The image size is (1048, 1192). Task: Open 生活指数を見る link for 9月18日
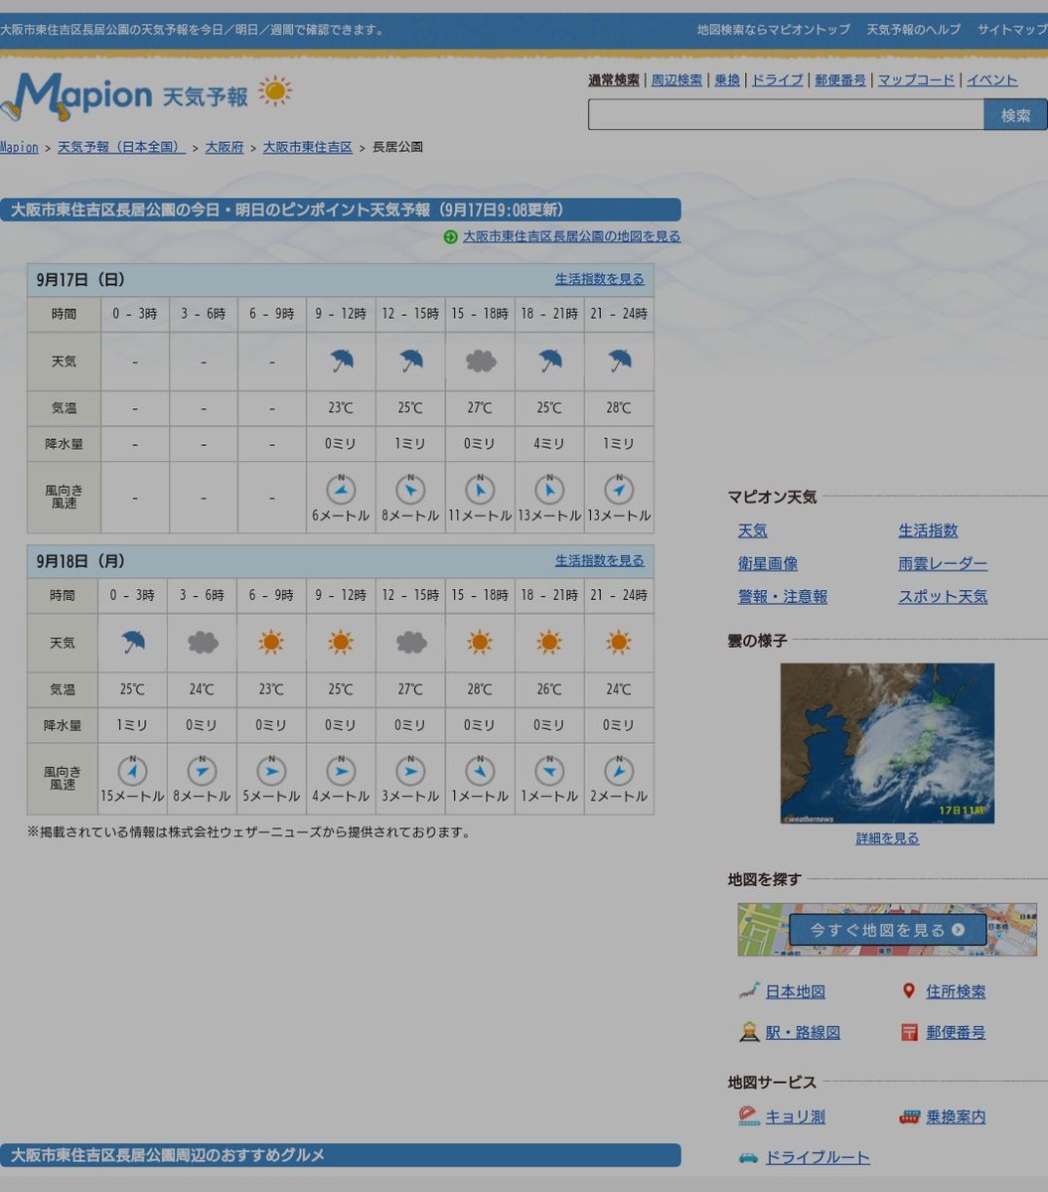(x=600, y=560)
